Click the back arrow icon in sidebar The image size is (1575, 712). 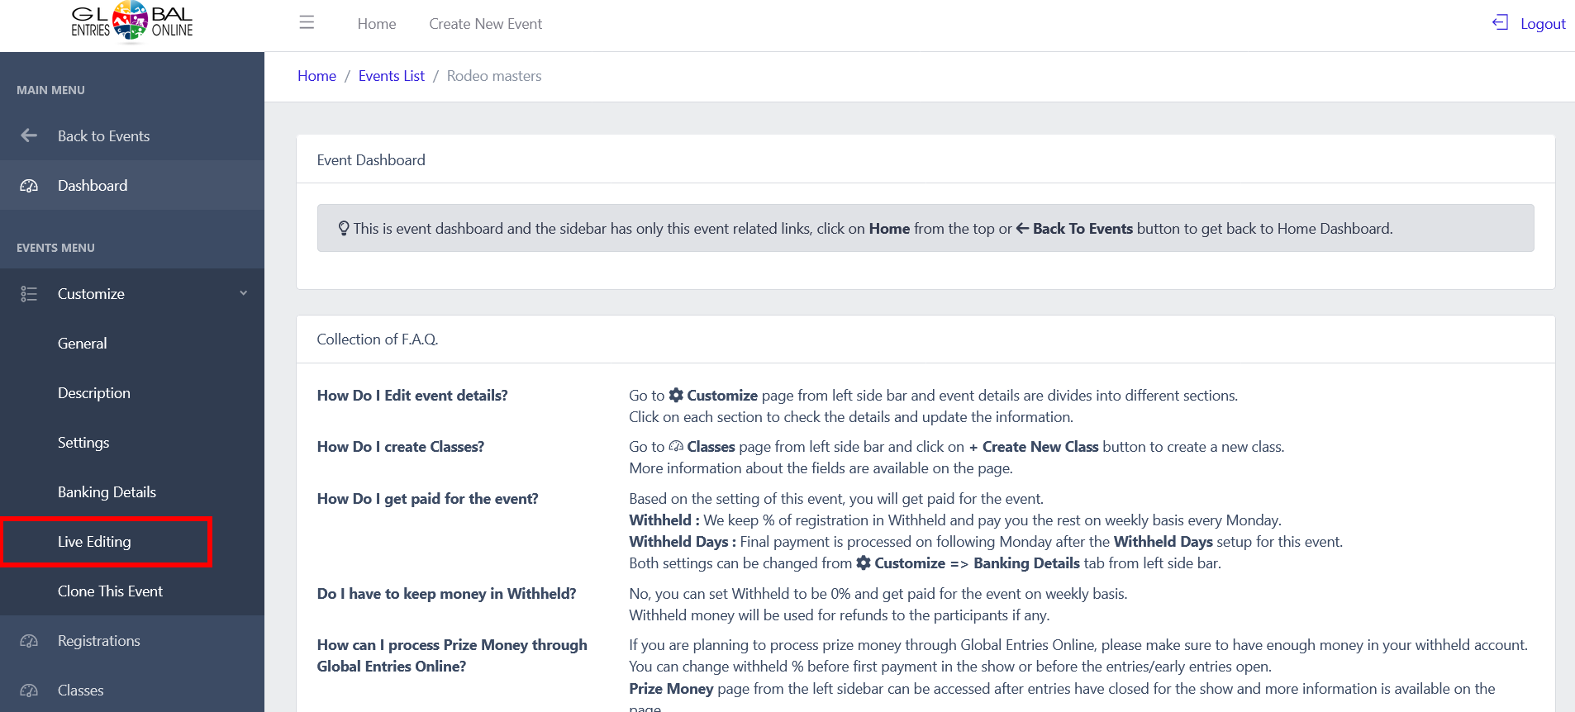pos(29,135)
